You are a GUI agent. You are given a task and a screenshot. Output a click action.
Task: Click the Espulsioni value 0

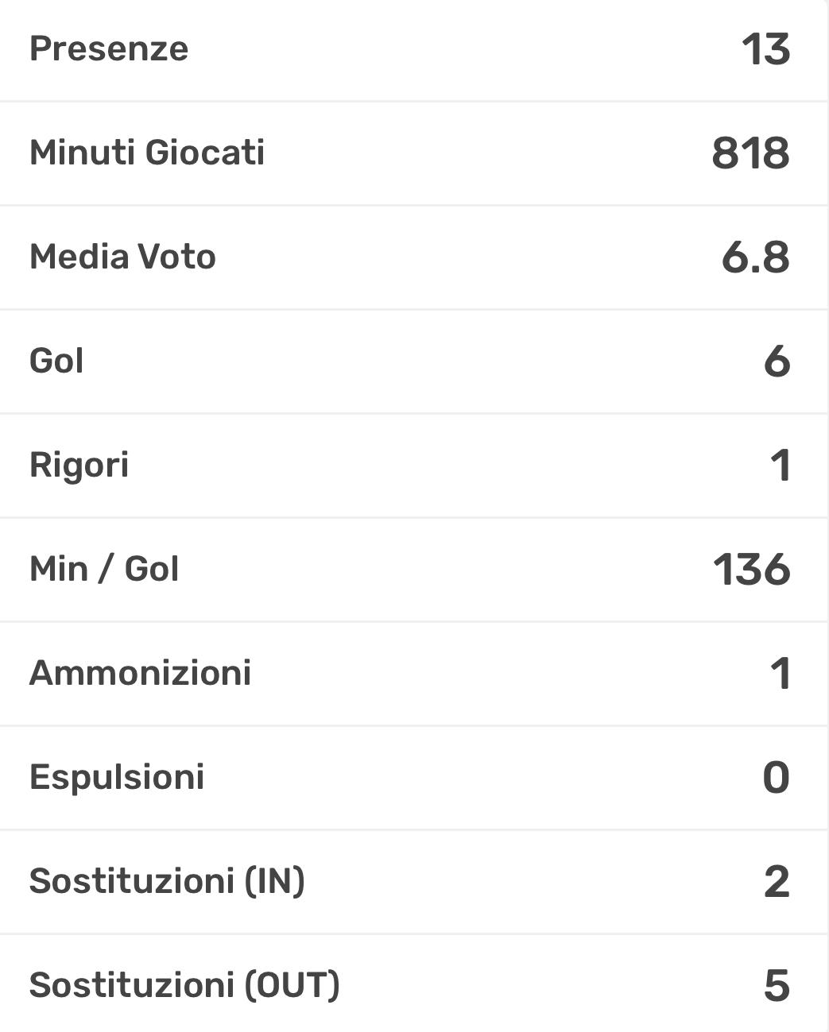(x=776, y=778)
